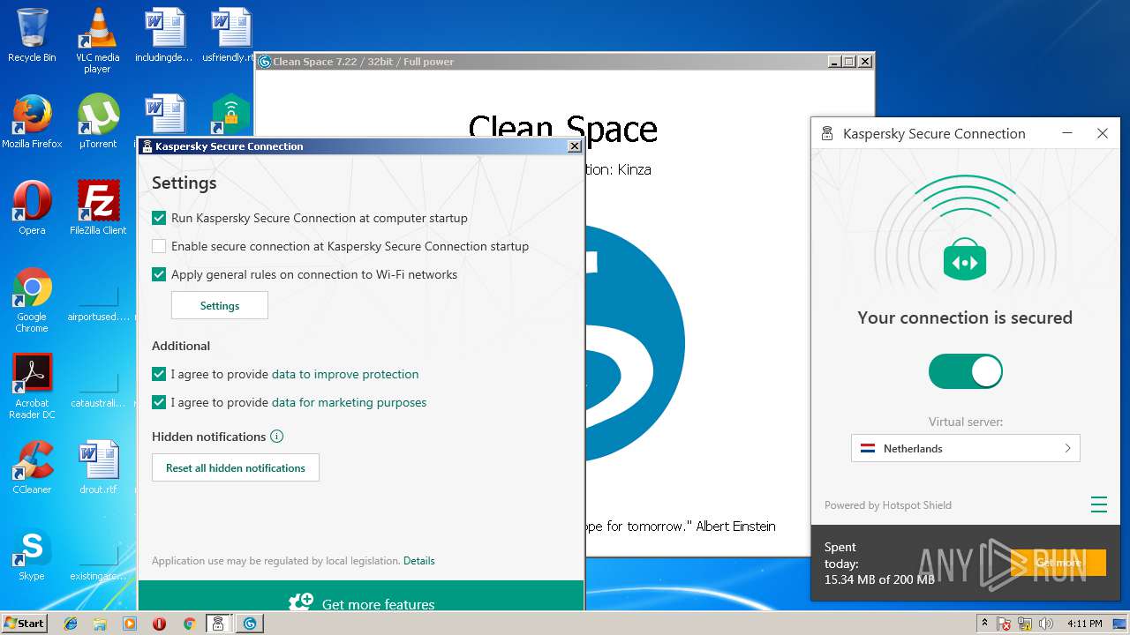Screen dimensions: 1130x635
Task: Open the data for marketing purposes link
Action: pyautogui.click(x=350, y=402)
